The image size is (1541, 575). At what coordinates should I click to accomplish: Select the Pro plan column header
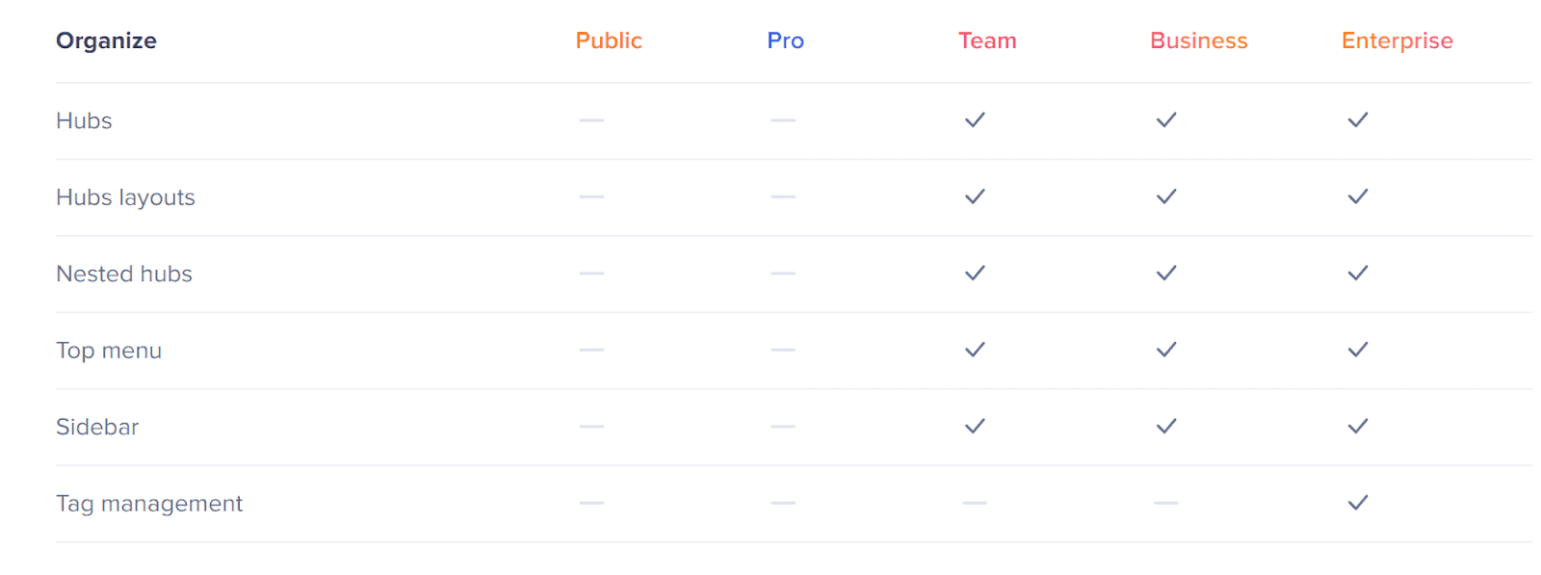(785, 40)
